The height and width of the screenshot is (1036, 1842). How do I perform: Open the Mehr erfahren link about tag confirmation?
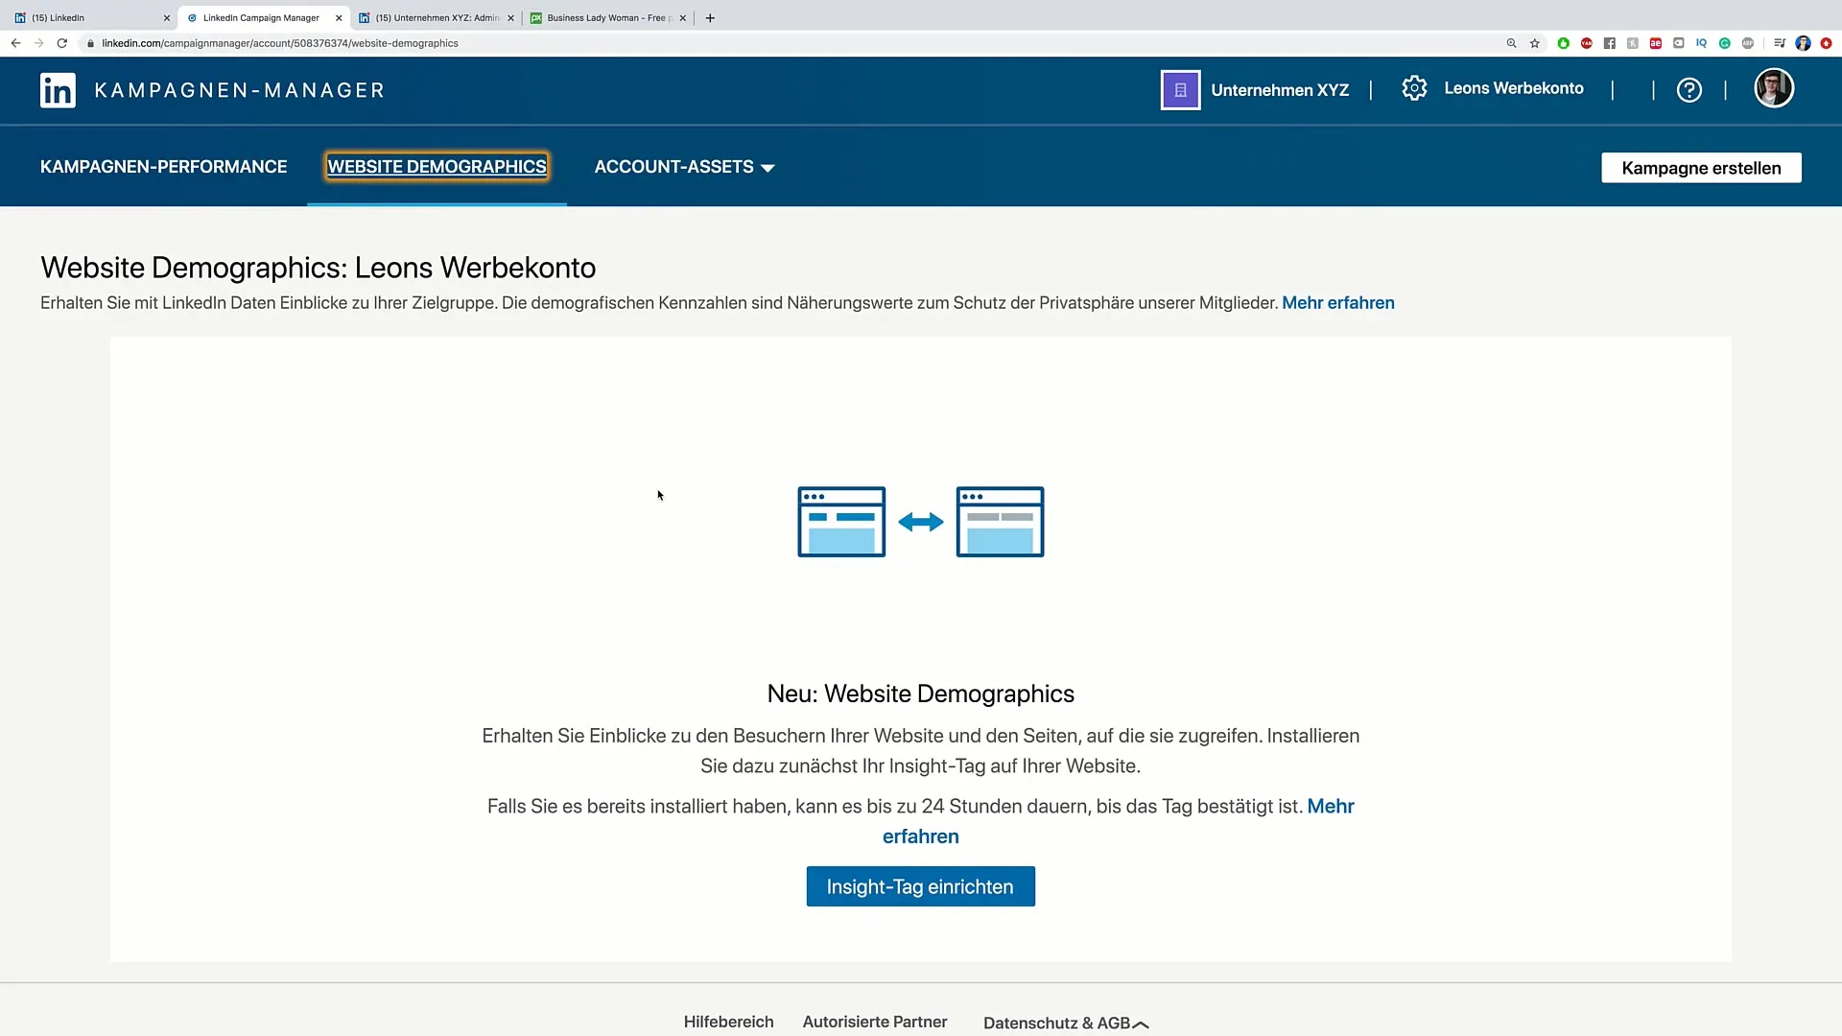click(x=1331, y=807)
